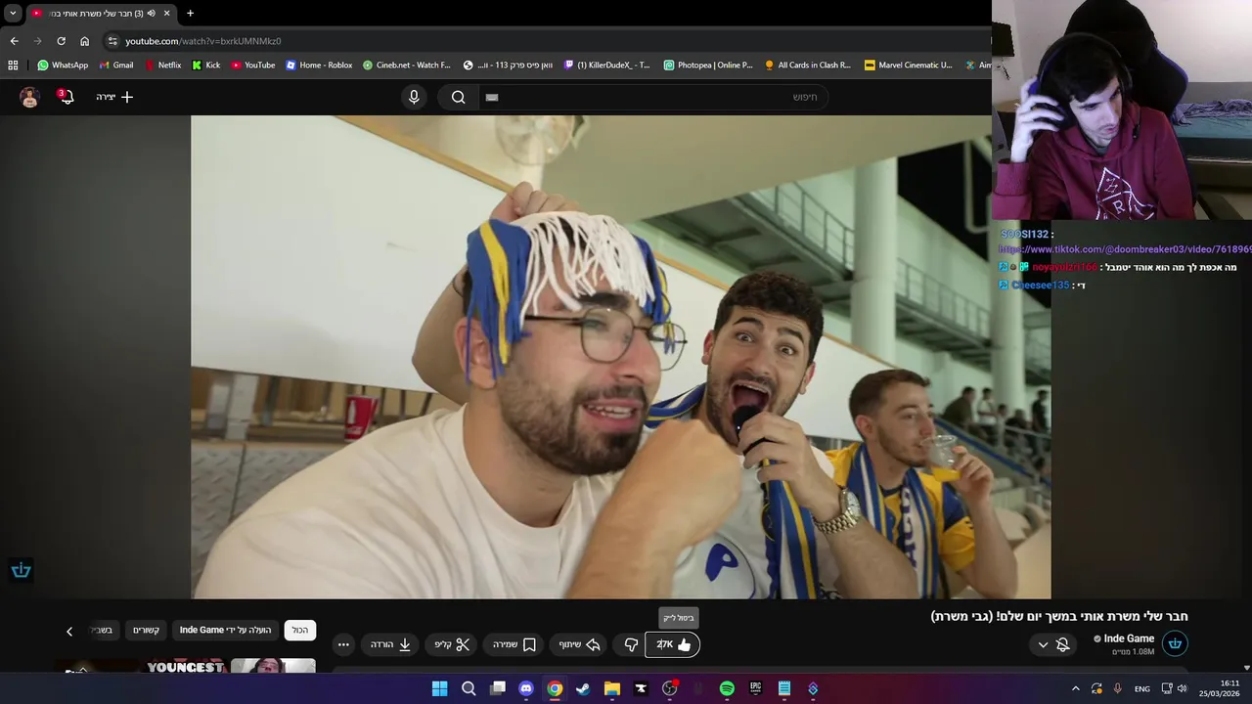Go back with the browser back arrow
Viewport: 1252px width, 704px height.
coord(14,41)
